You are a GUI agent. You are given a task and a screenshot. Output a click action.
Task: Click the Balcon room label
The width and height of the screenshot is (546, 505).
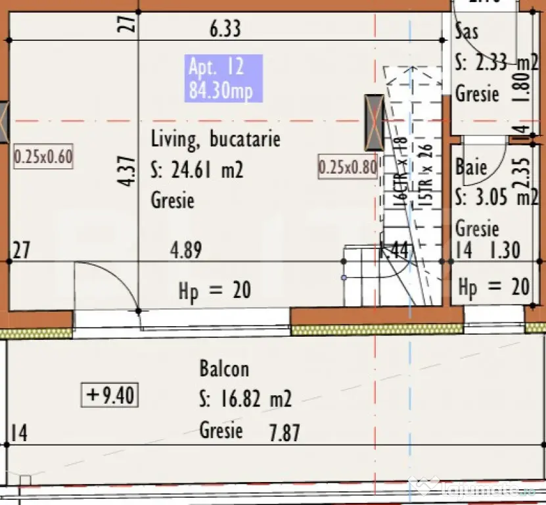pyautogui.click(x=224, y=368)
